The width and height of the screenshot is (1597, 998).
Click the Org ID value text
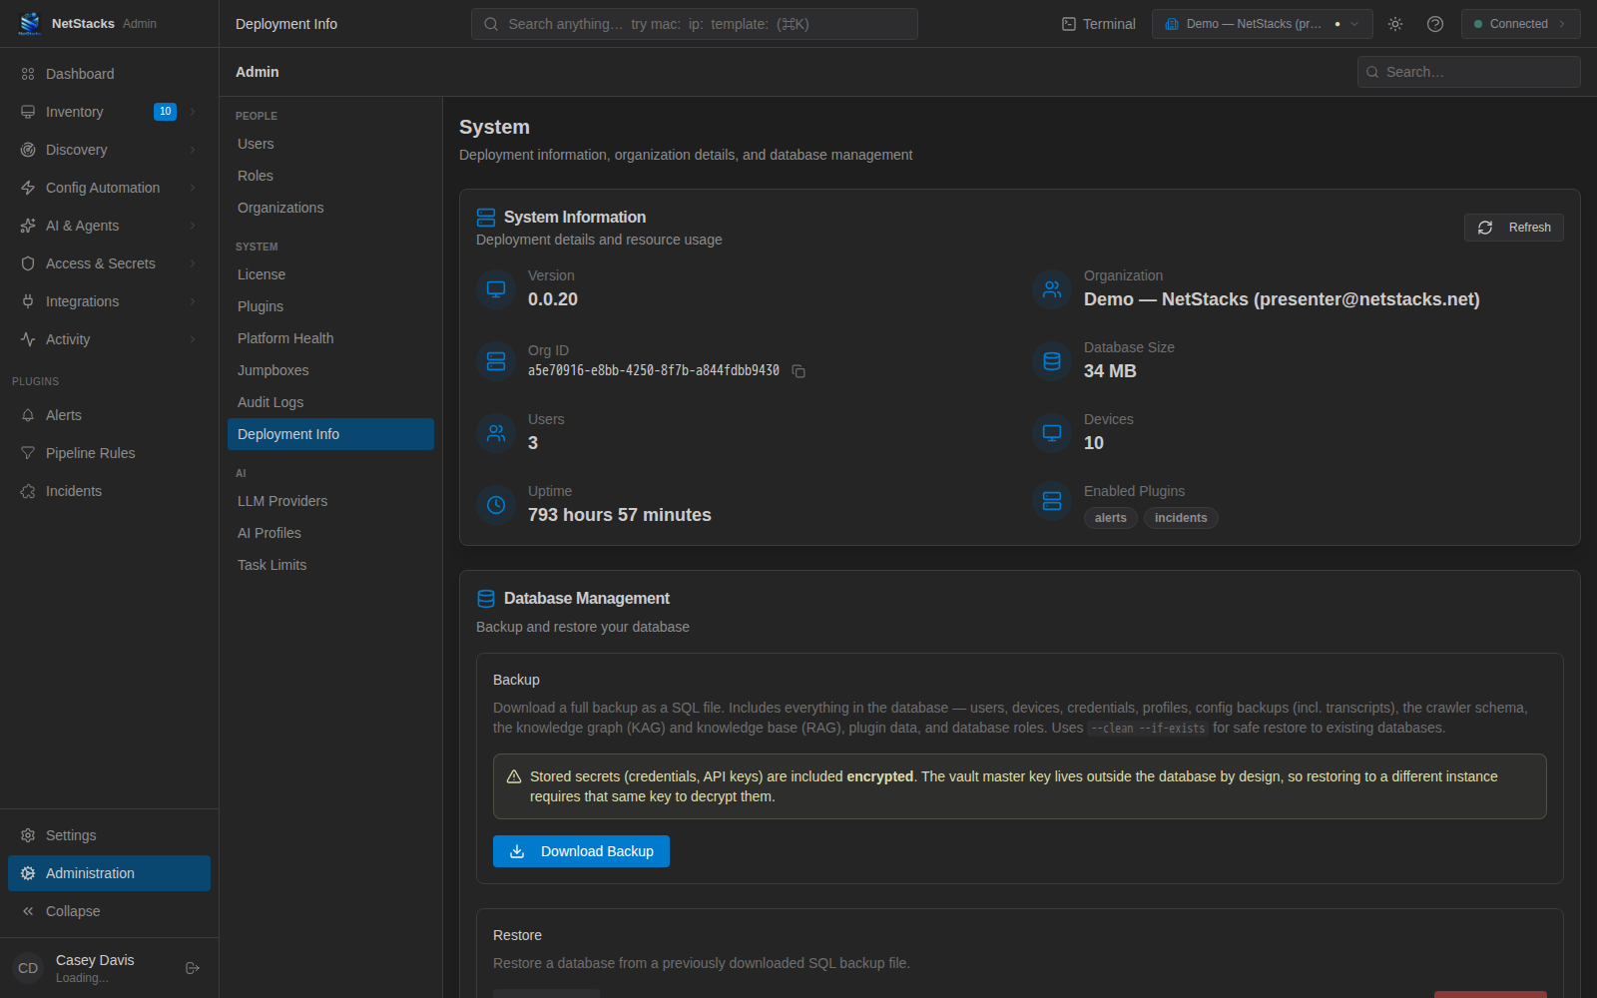coord(654,370)
